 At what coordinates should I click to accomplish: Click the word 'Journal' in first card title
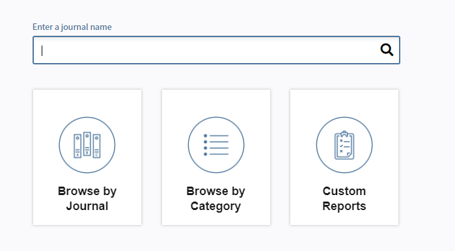[x=87, y=206]
